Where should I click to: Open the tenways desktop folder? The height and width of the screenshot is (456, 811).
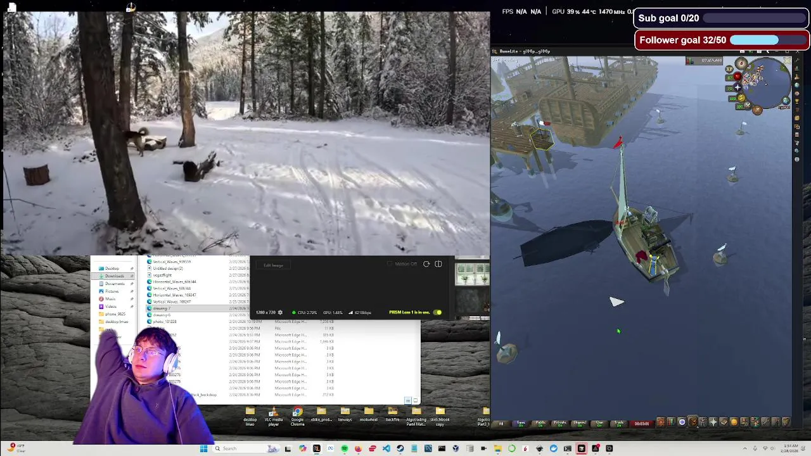point(345,414)
